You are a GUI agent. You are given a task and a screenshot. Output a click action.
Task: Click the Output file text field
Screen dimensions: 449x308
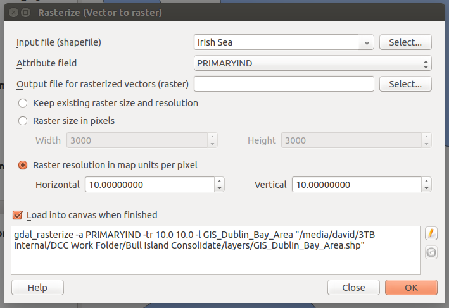coord(284,83)
